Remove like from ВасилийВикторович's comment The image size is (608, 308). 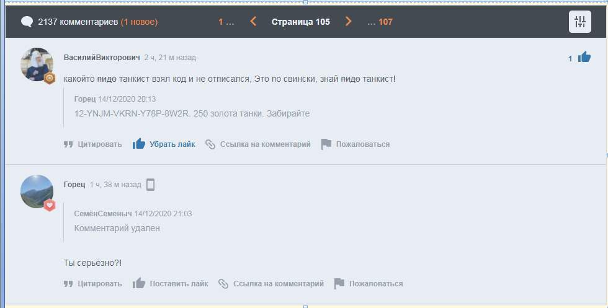pos(164,144)
